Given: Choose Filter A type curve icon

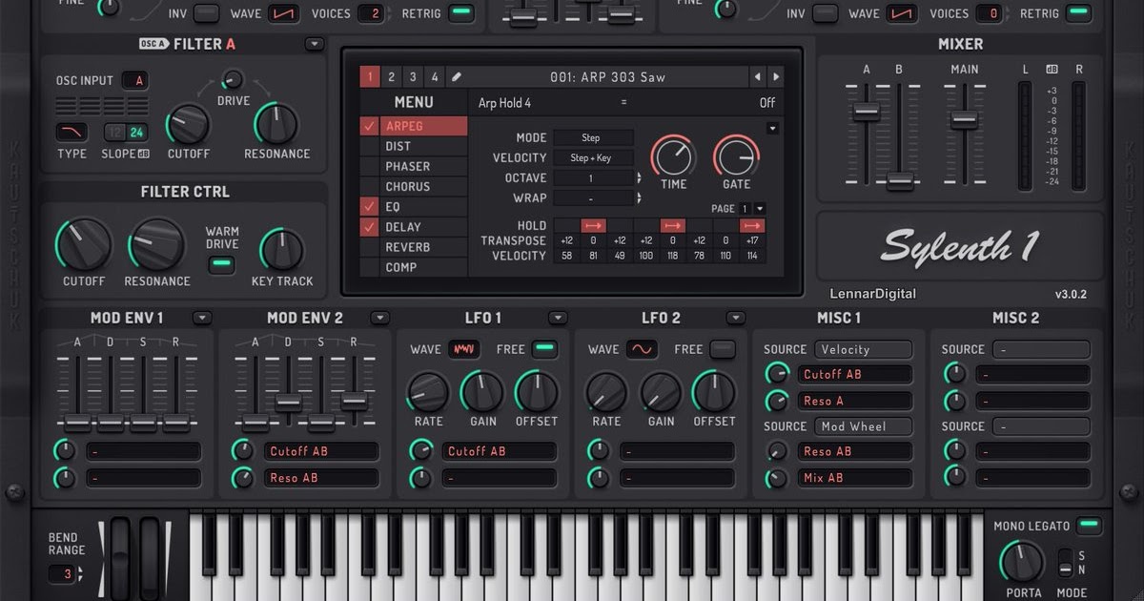Looking at the screenshot, I should click(x=71, y=132).
